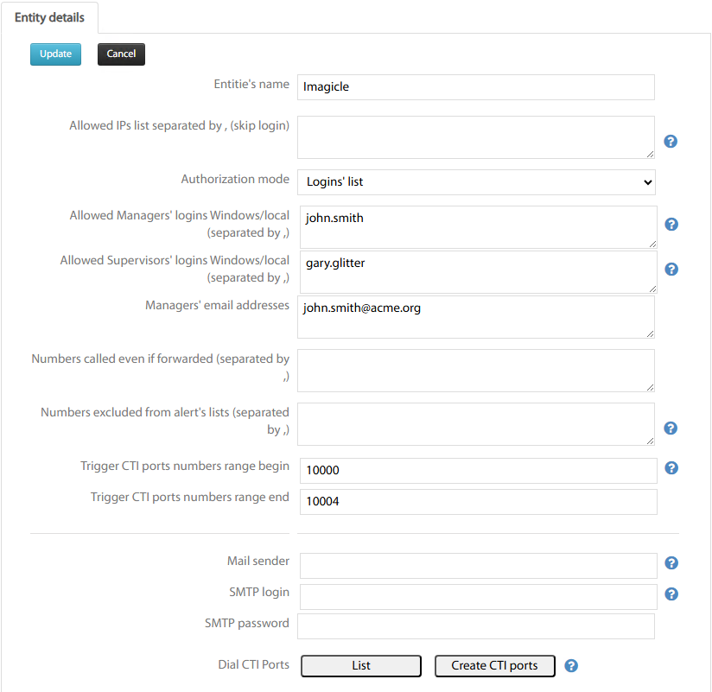Open help next to Create CTI ports
The height and width of the screenshot is (692, 712).
[570, 666]
